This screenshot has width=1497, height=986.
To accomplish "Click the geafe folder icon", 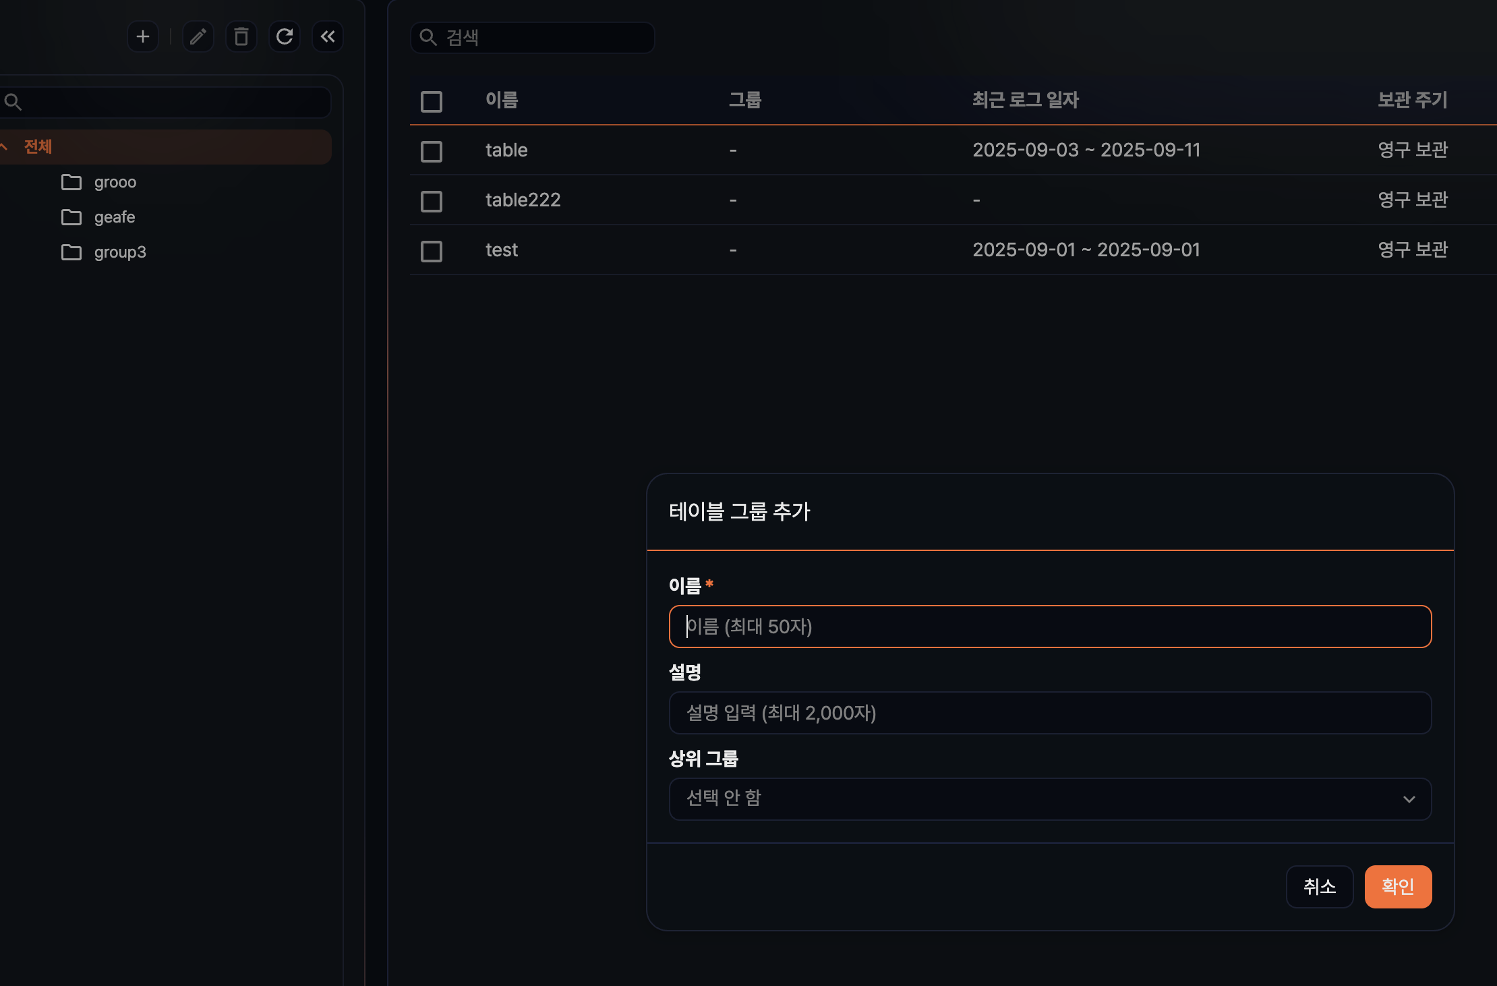I will (x=71, y=217).
